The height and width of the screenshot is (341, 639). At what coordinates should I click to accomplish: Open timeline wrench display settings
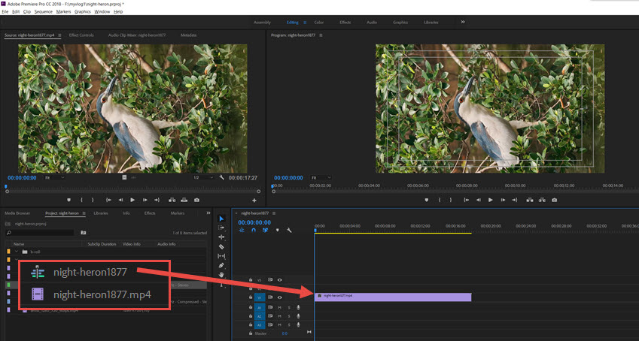(289, 231)
